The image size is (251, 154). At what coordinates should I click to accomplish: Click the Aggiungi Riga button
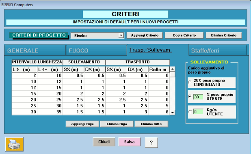(82, 124)
